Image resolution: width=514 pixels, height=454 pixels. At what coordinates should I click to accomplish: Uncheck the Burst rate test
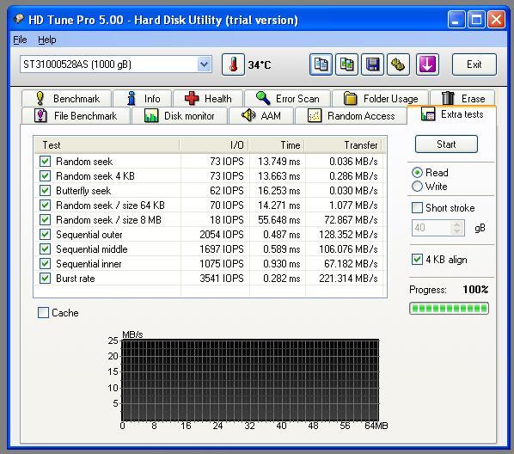45,279
